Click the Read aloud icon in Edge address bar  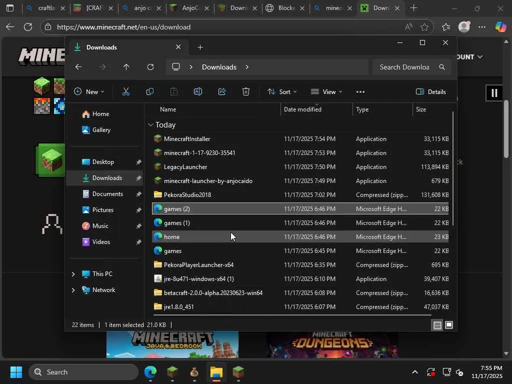tap(408, 27)
